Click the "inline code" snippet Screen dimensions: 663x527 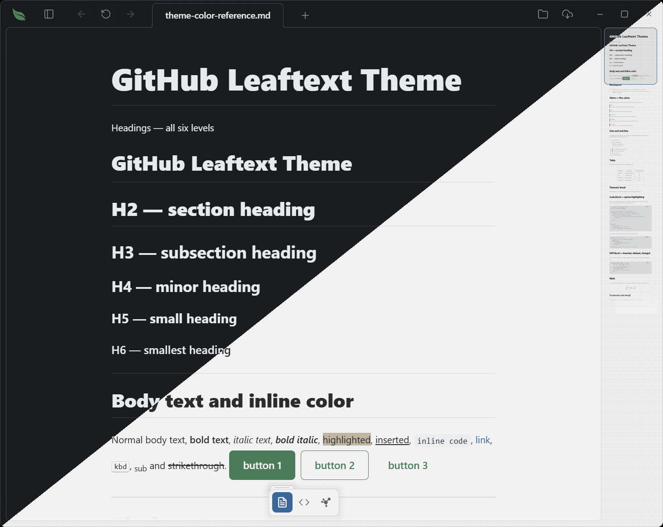click(442, 441)
